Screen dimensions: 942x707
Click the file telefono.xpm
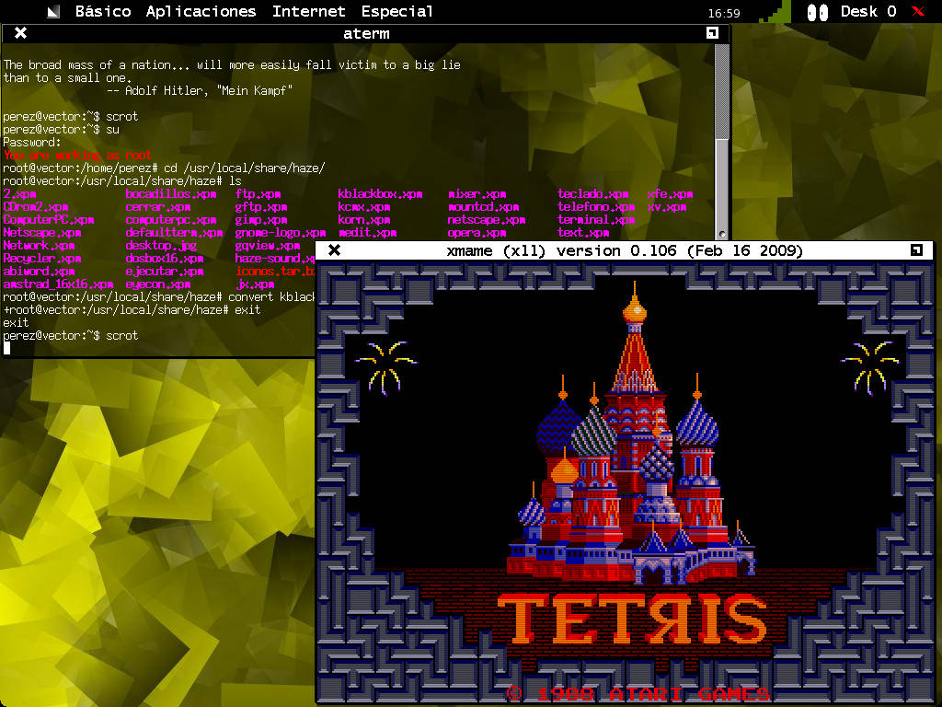pyautogui.click(x=596, y=207)
